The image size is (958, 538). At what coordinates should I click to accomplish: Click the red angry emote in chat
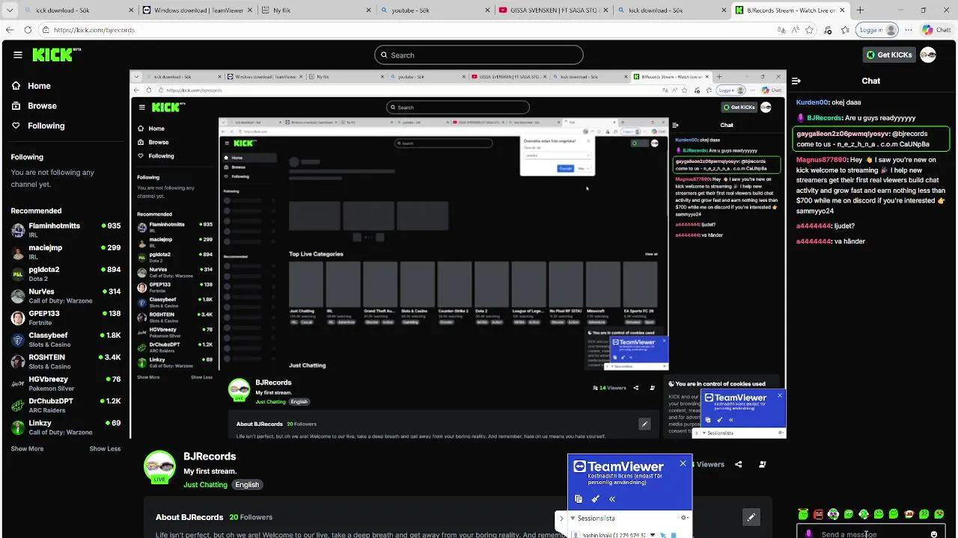(819, 514)
